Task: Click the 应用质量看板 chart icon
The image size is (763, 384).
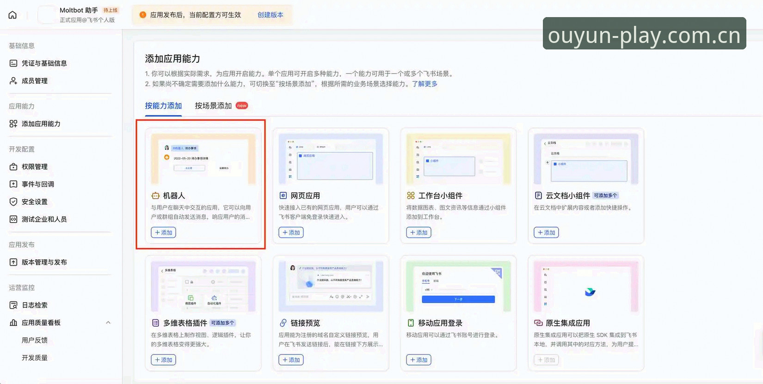Action: pyautogui.click(x=13, y=323)
